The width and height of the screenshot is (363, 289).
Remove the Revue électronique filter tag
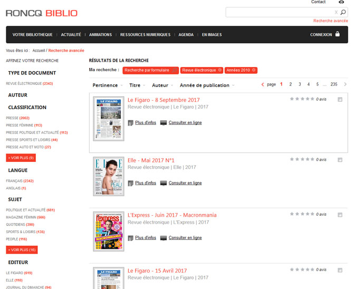click(219, 70)
